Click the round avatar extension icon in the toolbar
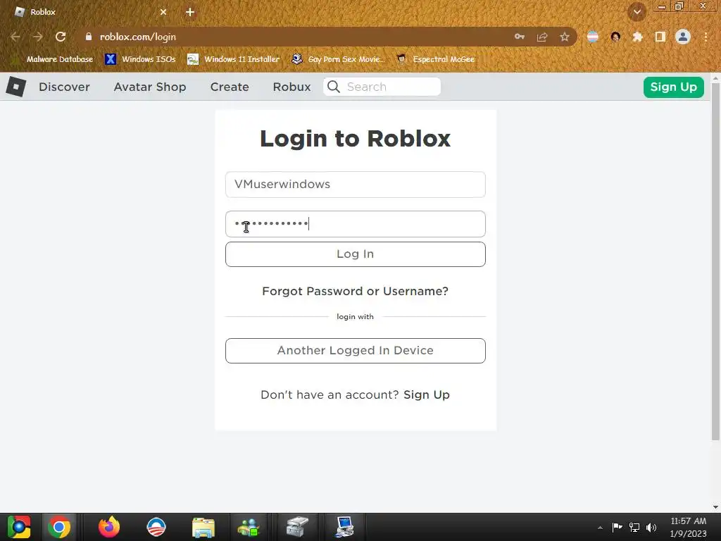Screen dimensions: 721x541 [x=615, y=37]
